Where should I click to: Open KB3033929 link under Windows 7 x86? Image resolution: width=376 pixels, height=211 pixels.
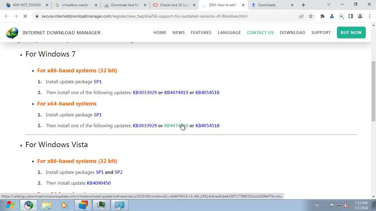[145, 92]
